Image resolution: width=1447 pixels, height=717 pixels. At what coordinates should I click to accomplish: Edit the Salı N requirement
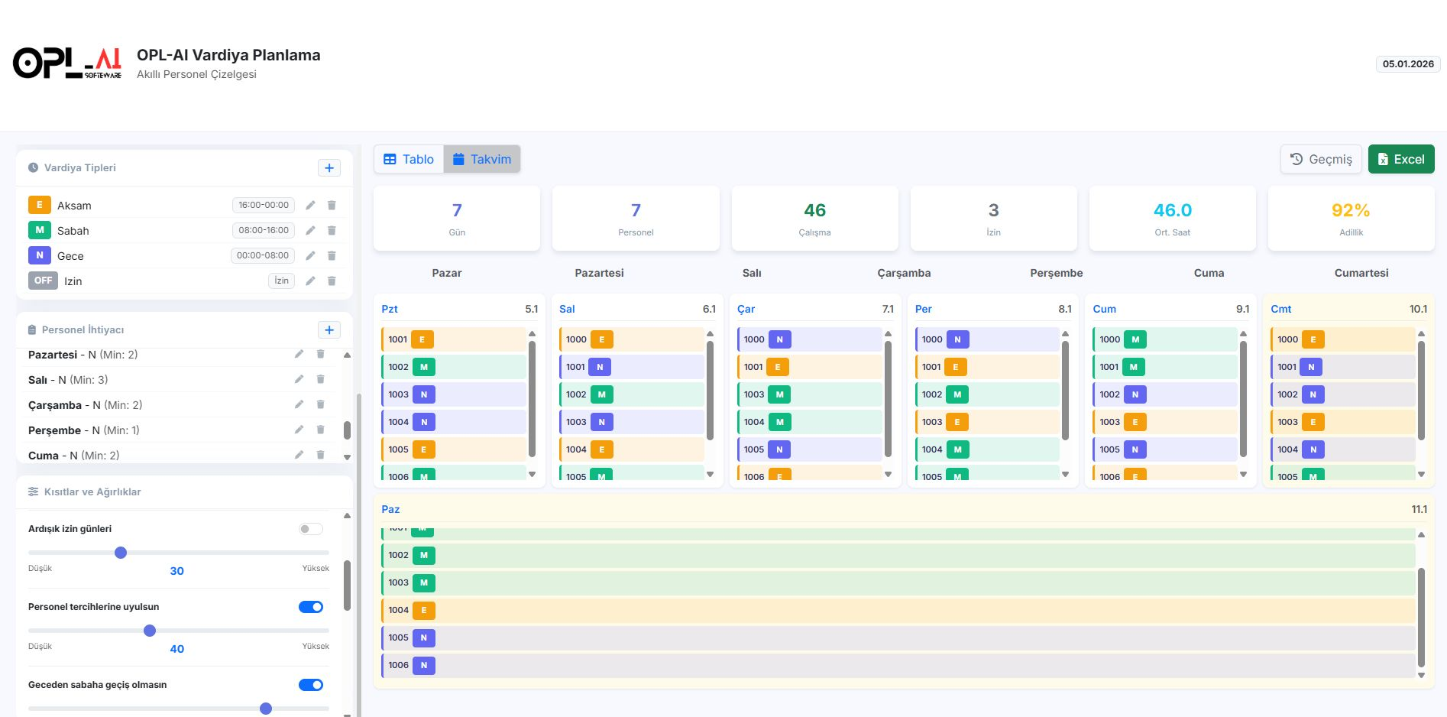pyautogui.click(x=299, y=380)
